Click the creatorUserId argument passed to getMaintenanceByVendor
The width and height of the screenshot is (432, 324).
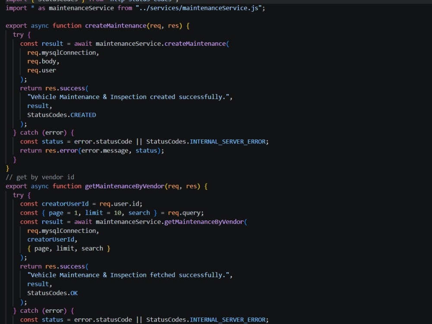tap(51, 239)
